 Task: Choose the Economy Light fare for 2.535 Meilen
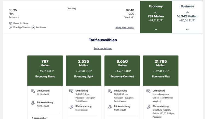(x=84, y=71)
